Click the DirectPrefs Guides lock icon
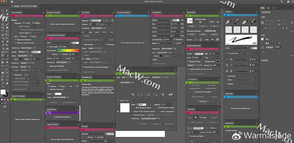Screen dimensions: 294x143 tap(201, 39)
